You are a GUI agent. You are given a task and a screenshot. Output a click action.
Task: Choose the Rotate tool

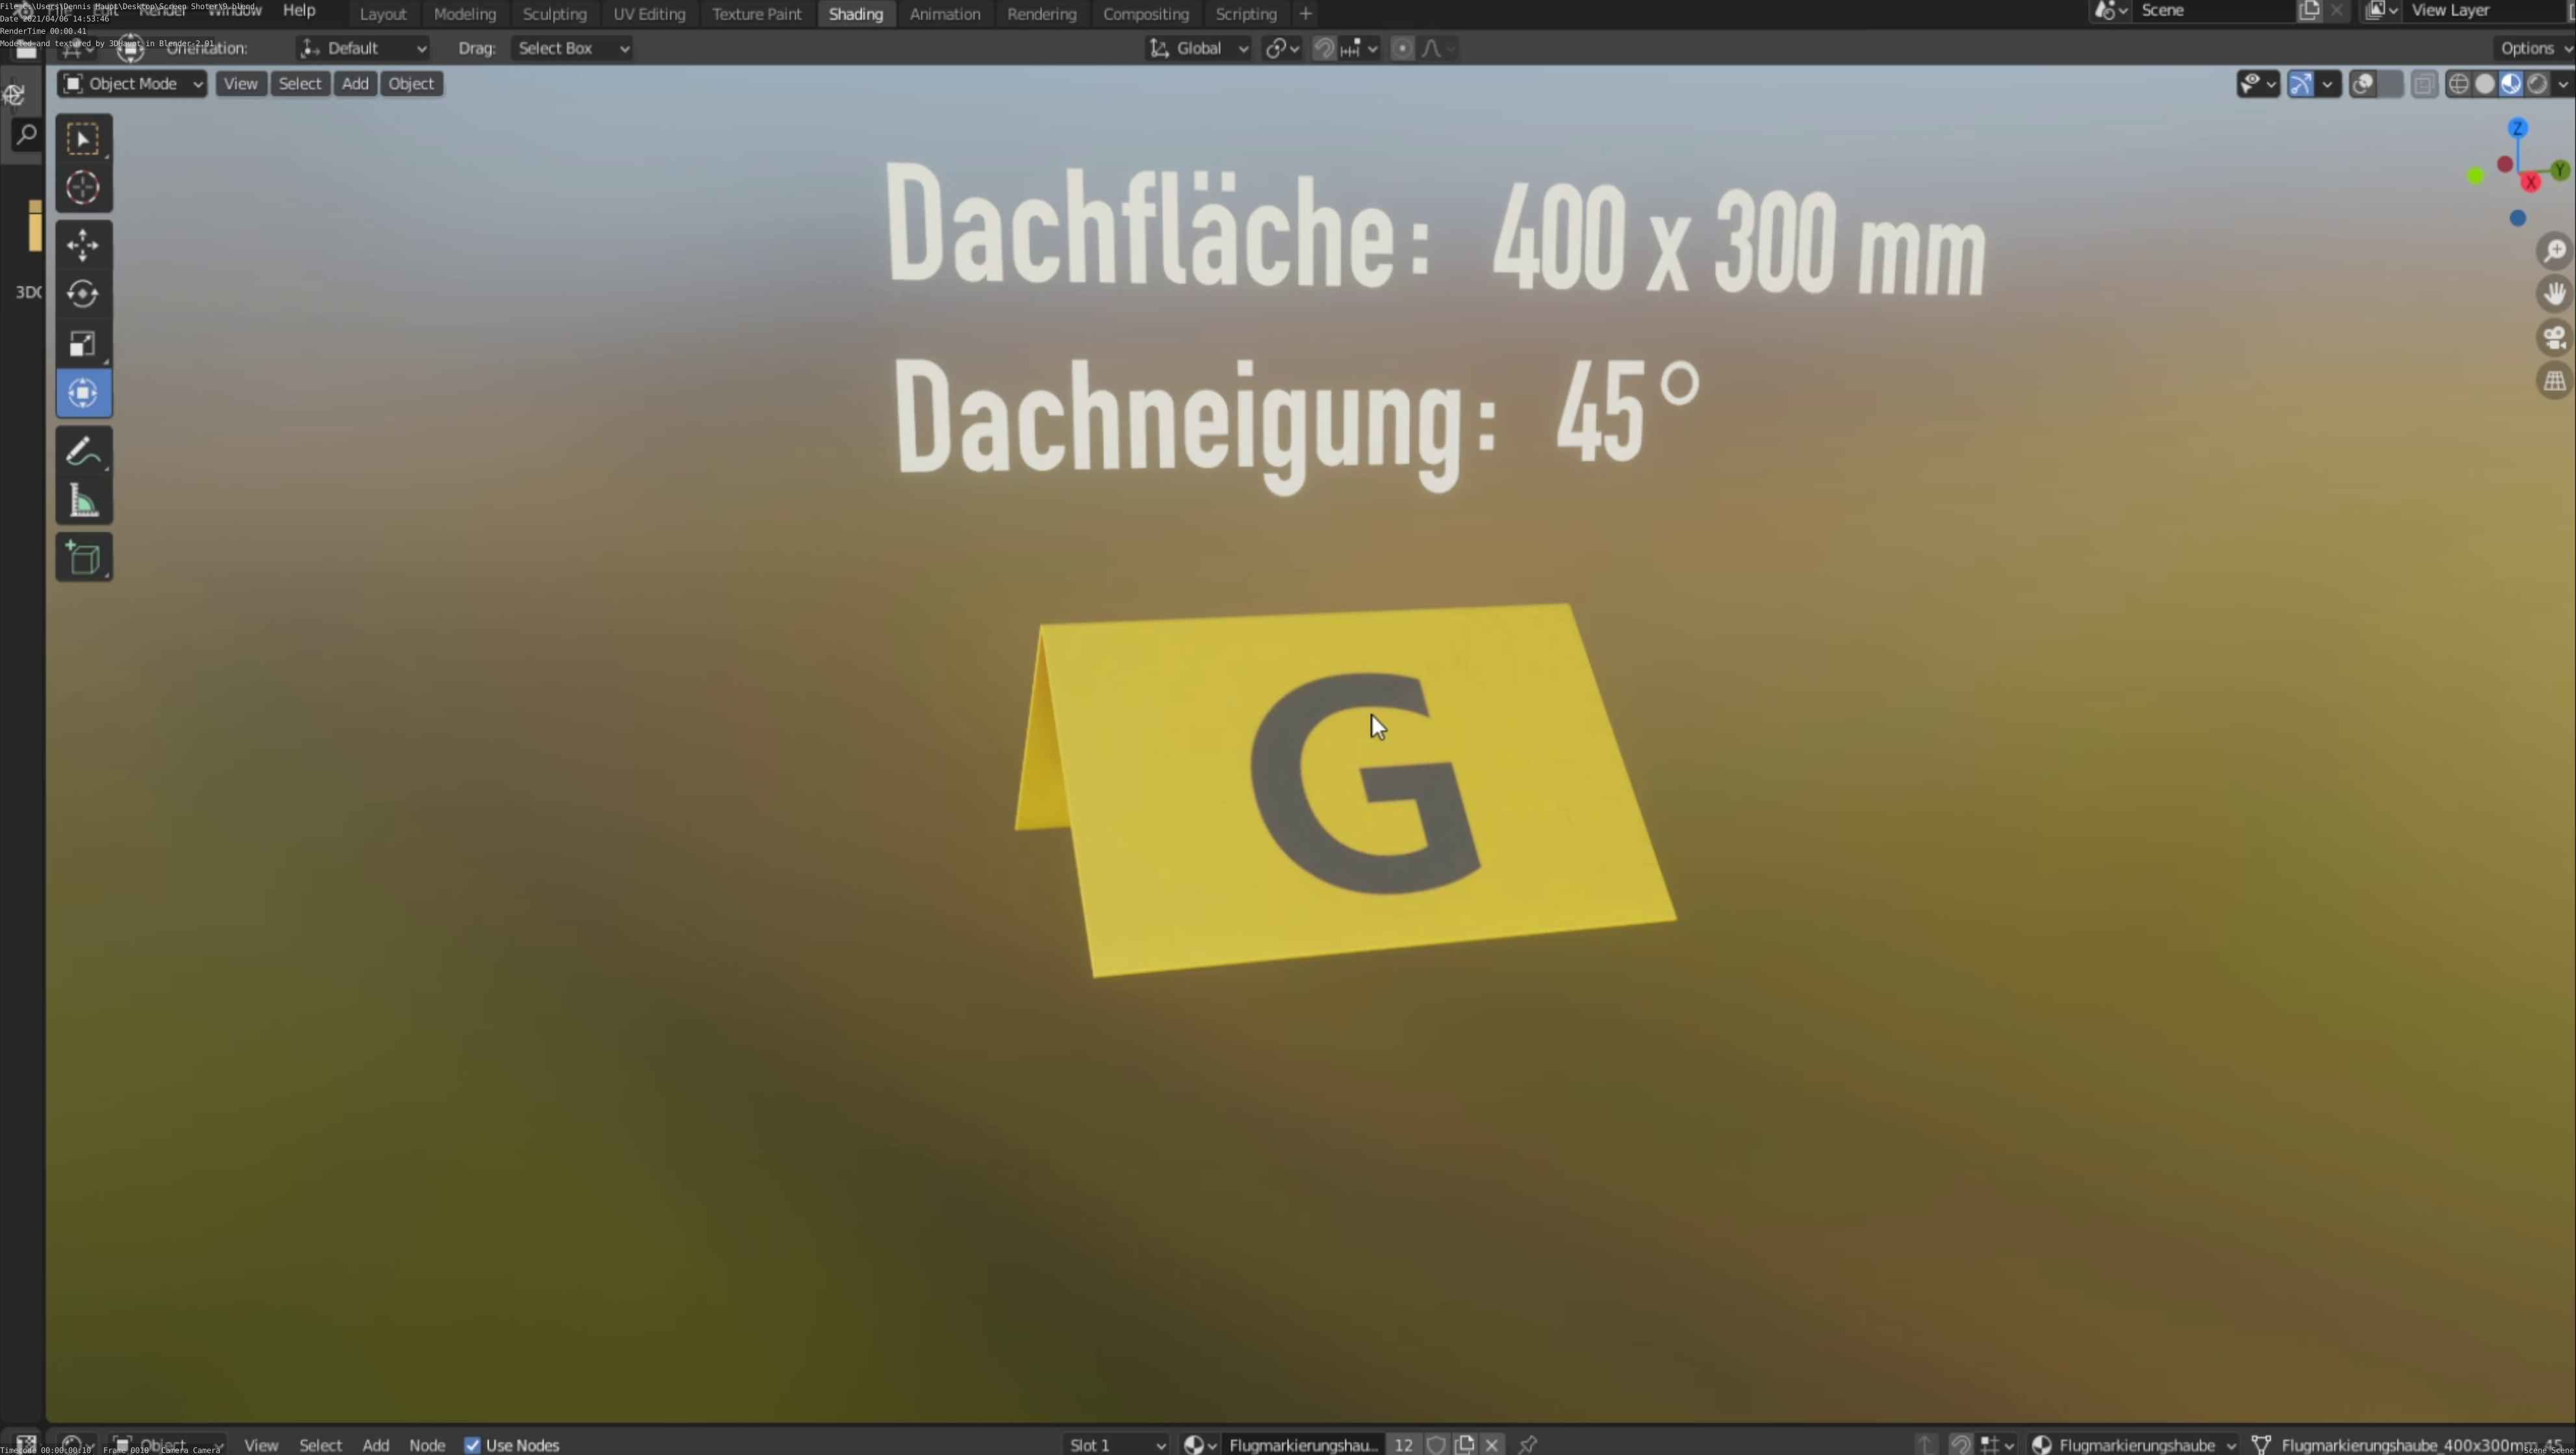pyautogui.click(x=83, y=294)
